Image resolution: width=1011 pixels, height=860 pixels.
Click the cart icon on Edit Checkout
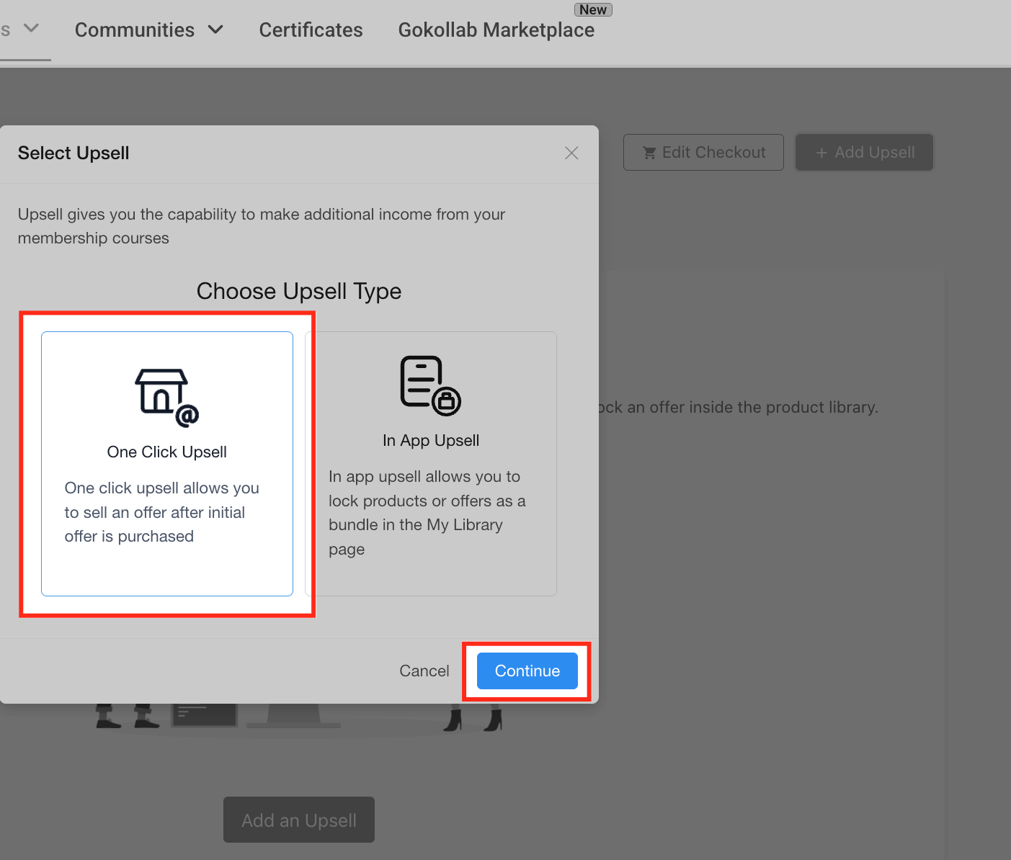pos(649,153)
